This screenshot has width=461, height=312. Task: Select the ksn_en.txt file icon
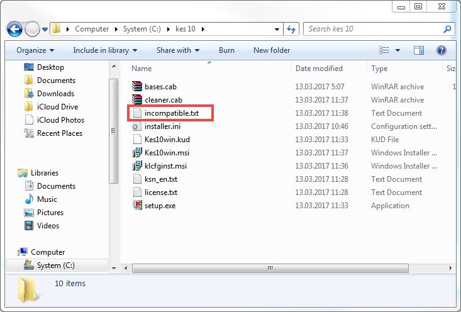tap(137, 179)
